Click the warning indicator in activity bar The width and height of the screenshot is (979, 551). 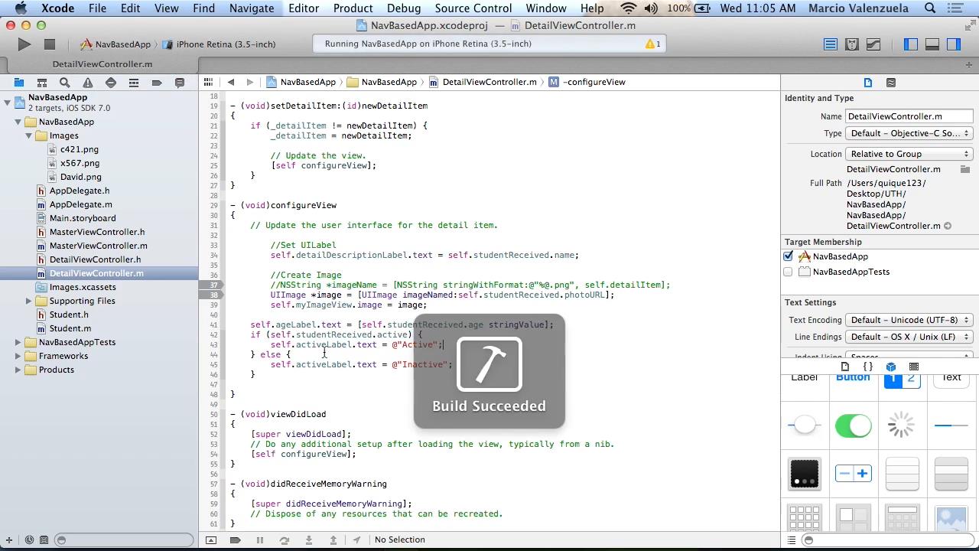654,44
